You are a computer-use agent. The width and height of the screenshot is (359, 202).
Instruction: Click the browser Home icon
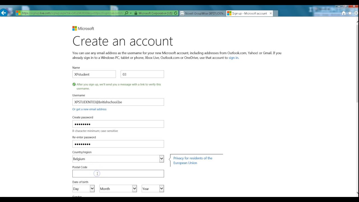(344, 13)
